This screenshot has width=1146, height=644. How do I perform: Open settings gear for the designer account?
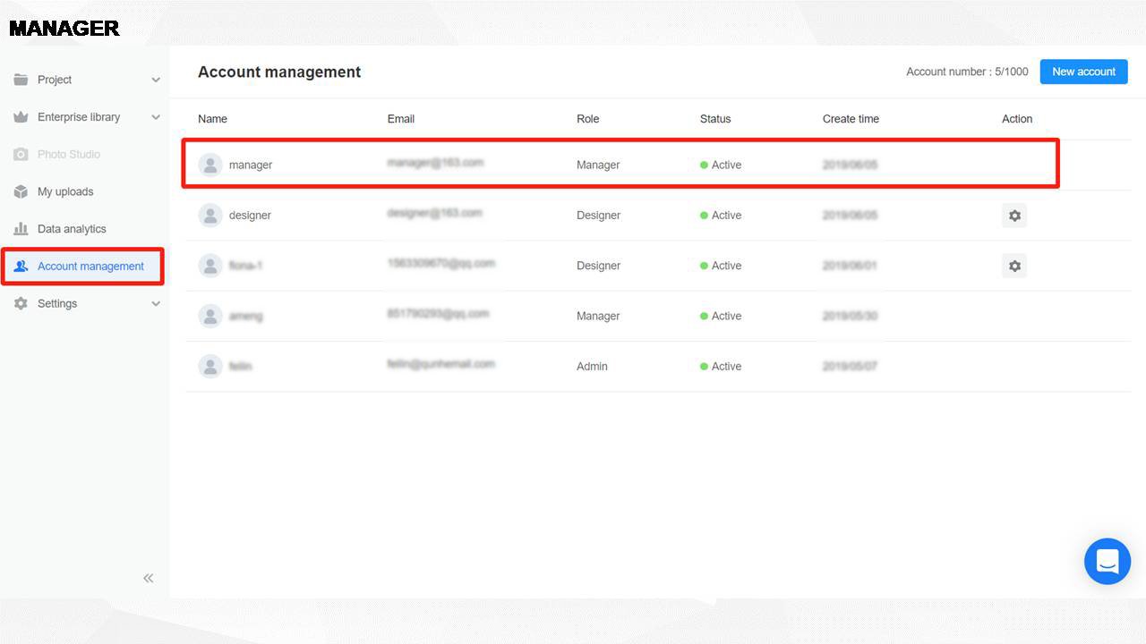(x=1014, y=216)
